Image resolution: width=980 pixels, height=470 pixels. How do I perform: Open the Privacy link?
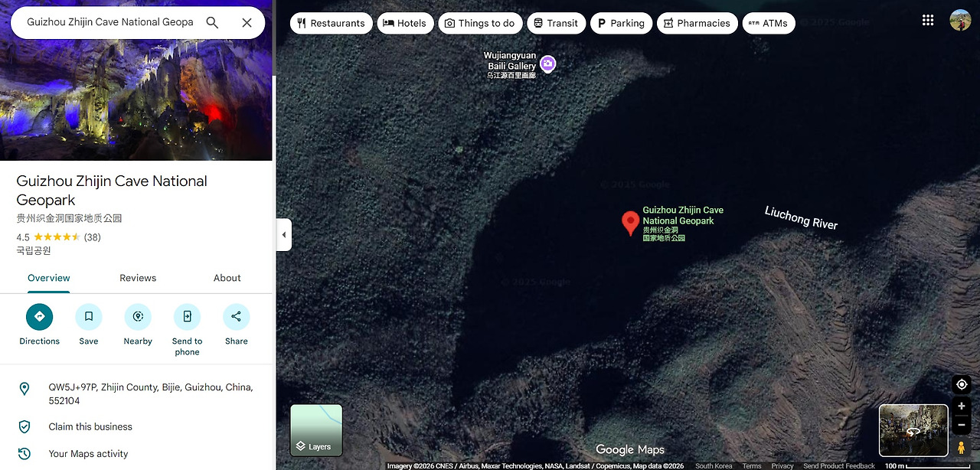(782, 465)
